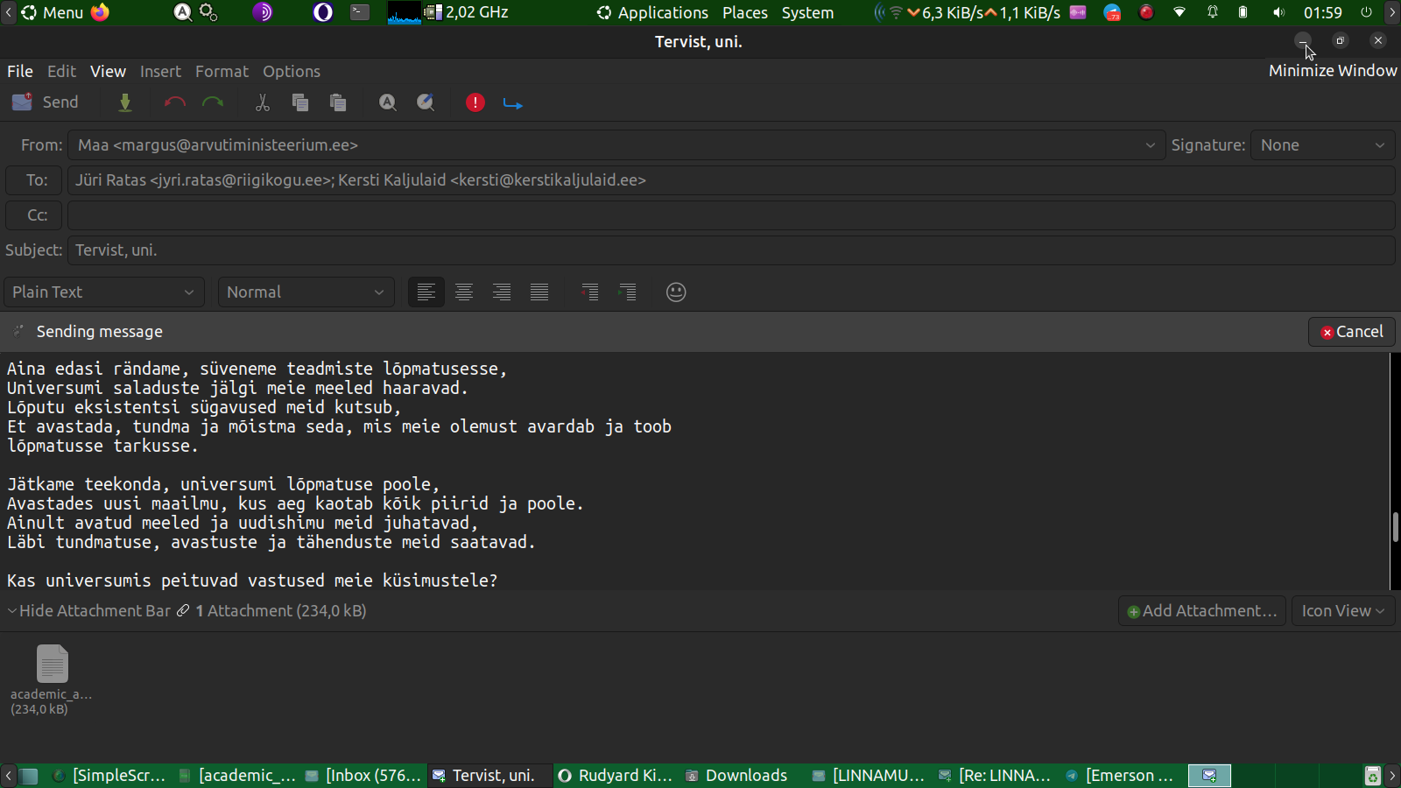Cancel the sending message operation

click(x=1351, y=332)
